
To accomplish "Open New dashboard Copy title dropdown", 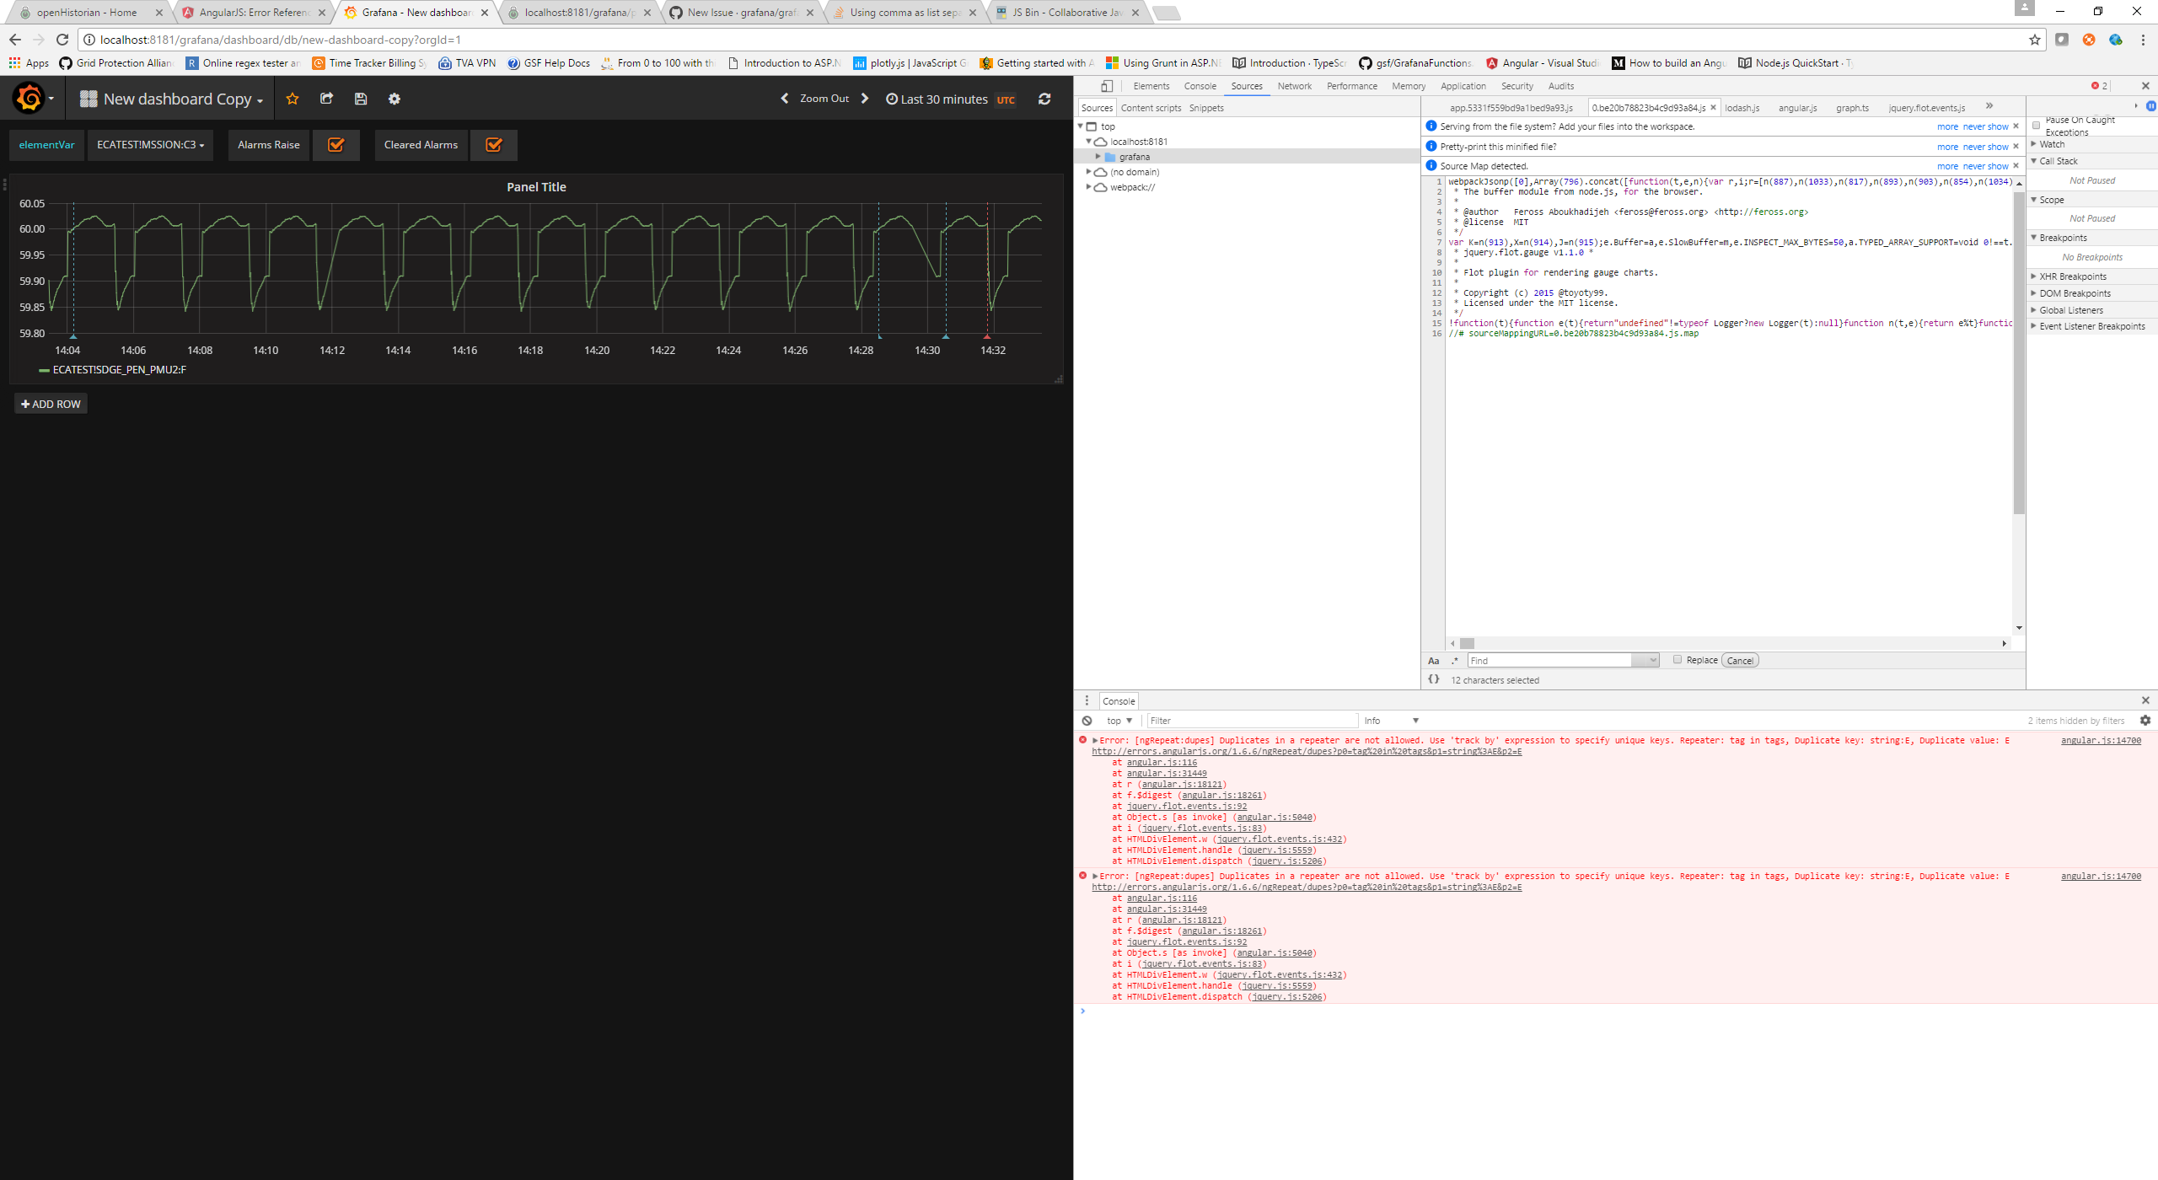I will (172, 99).
